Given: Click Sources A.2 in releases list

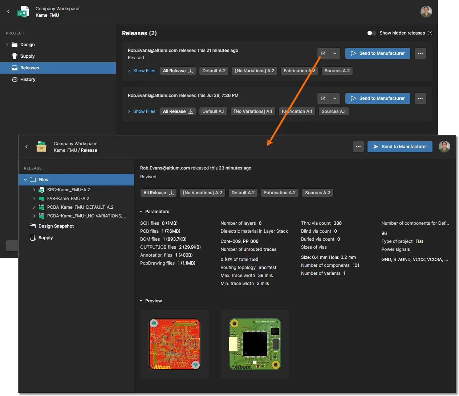Looking at the screenshot, I should pyautogui.click(x=337, y=71).
